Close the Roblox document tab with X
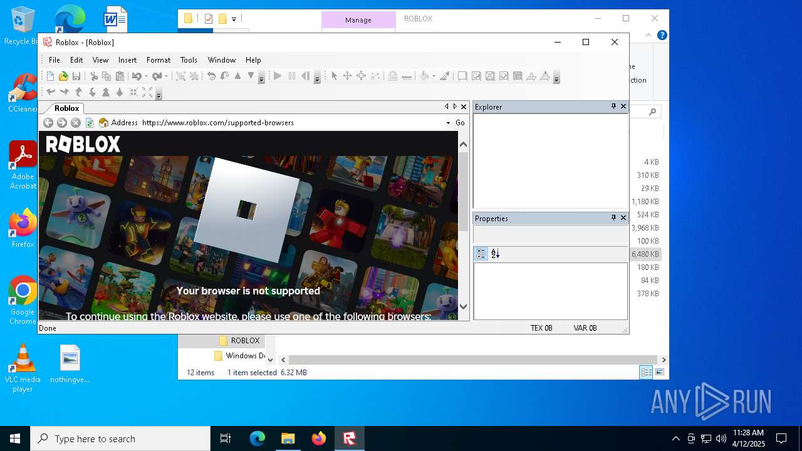The width and height of the screenshot is (802, 451). pyautogui.click(x=464, y=106)
